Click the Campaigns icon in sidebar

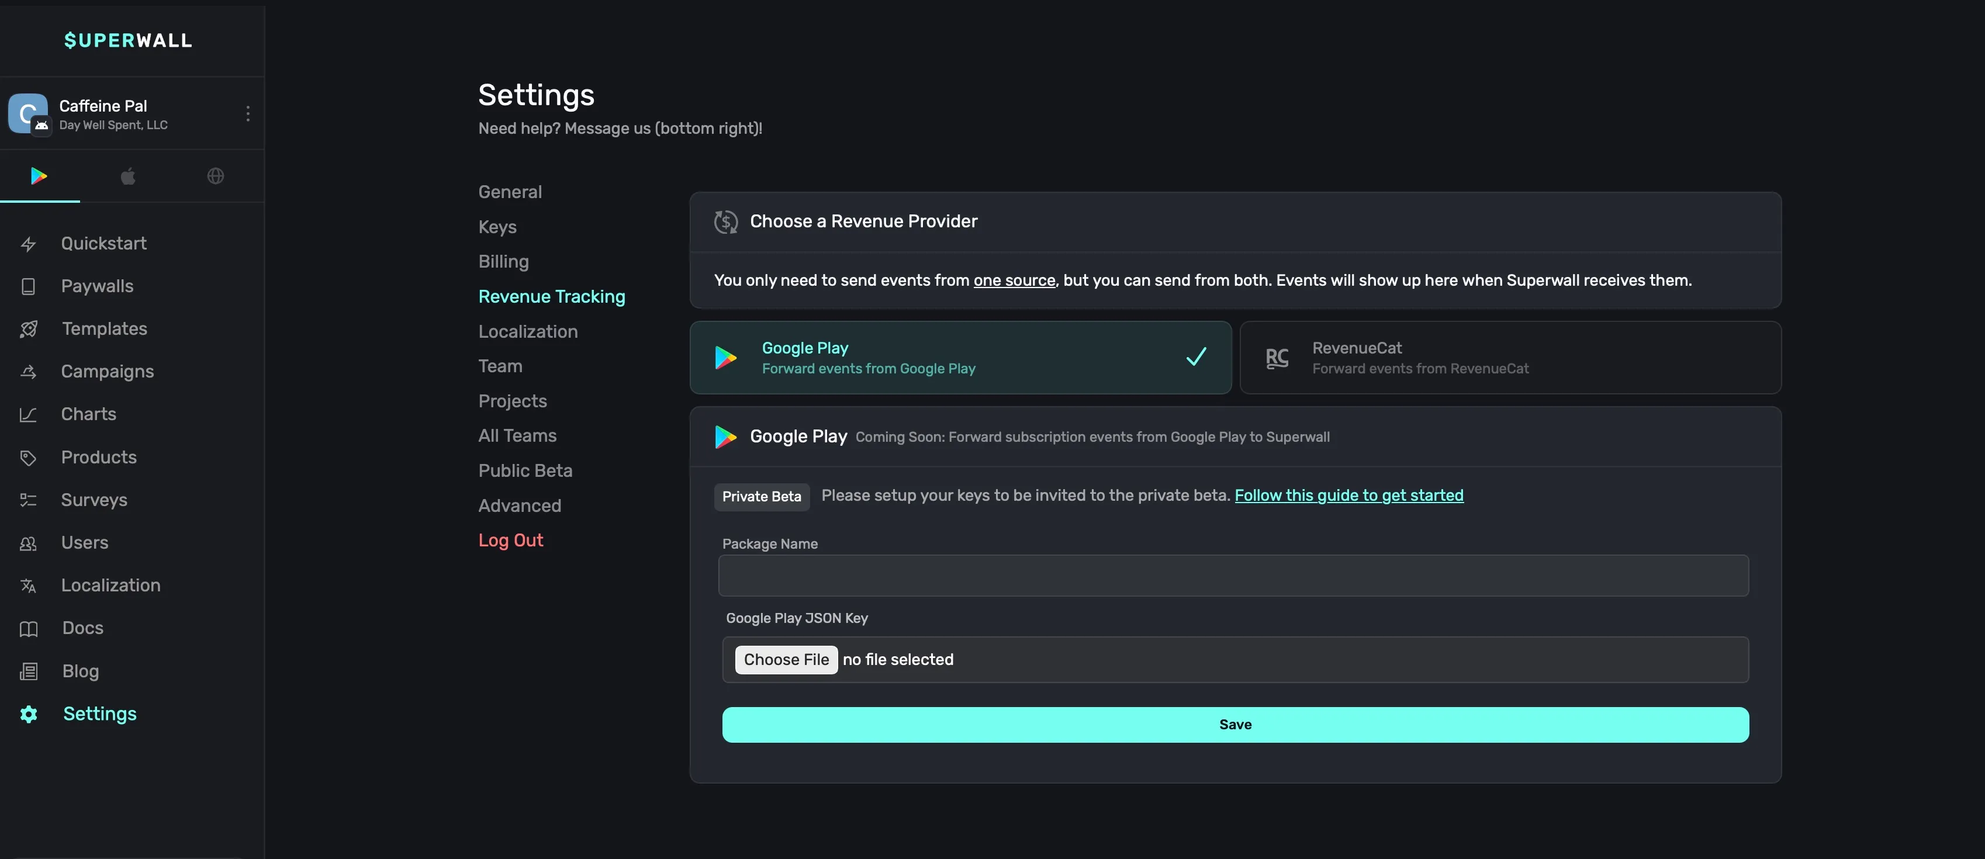(x=29, y=372)
